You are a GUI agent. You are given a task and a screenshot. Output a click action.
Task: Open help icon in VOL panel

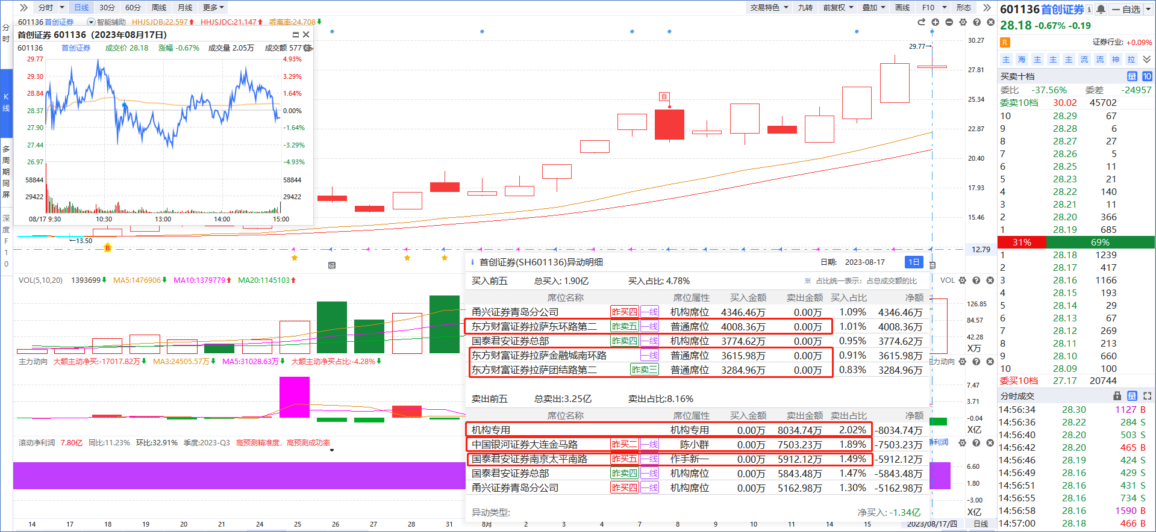(x=976, y=280)
